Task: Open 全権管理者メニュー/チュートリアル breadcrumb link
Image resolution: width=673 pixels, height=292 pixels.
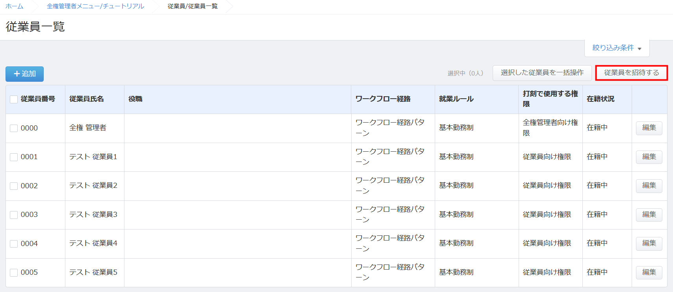Action: coord(95,6)
